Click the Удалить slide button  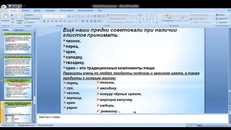coord(30,22)
